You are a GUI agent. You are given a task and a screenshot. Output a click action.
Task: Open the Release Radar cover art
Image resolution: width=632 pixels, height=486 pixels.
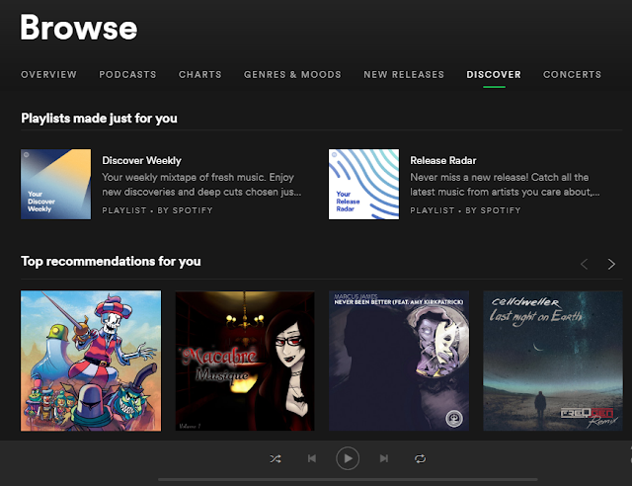pos(364,185)
